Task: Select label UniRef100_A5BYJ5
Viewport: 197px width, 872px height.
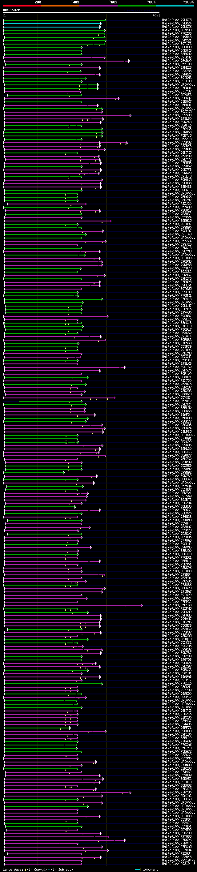Action: [x=177, y=136]
